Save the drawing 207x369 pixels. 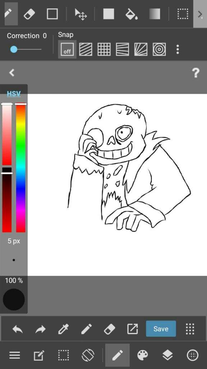tap(161, 329)
